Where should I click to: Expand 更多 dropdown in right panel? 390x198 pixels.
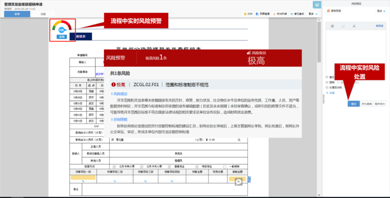[x=380, y=11]
